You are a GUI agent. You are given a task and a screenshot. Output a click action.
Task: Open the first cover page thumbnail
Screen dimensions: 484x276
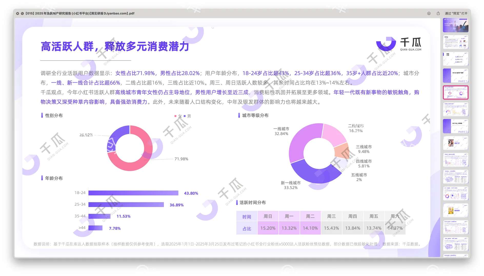(x=456, y=25)
